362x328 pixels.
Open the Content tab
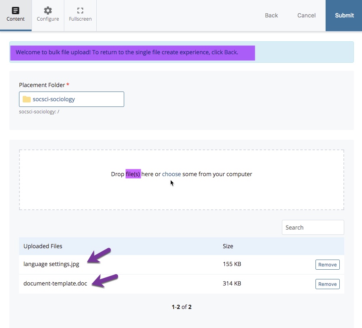pyautogui.click(x=15, y=15)
